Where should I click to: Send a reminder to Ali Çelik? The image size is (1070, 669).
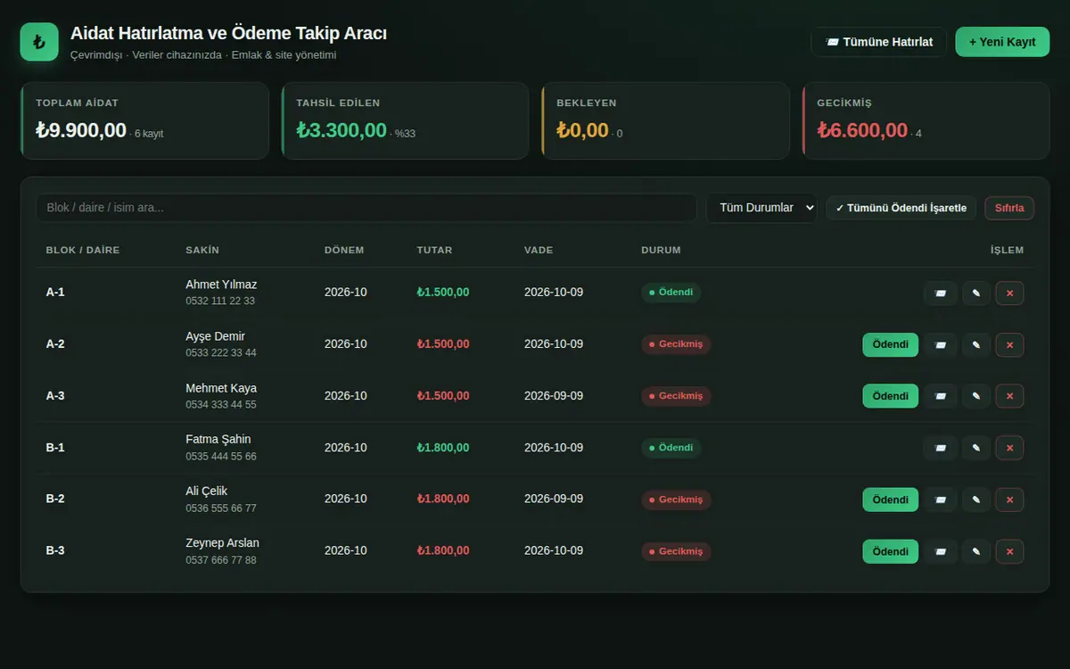[x=941, y=500]
